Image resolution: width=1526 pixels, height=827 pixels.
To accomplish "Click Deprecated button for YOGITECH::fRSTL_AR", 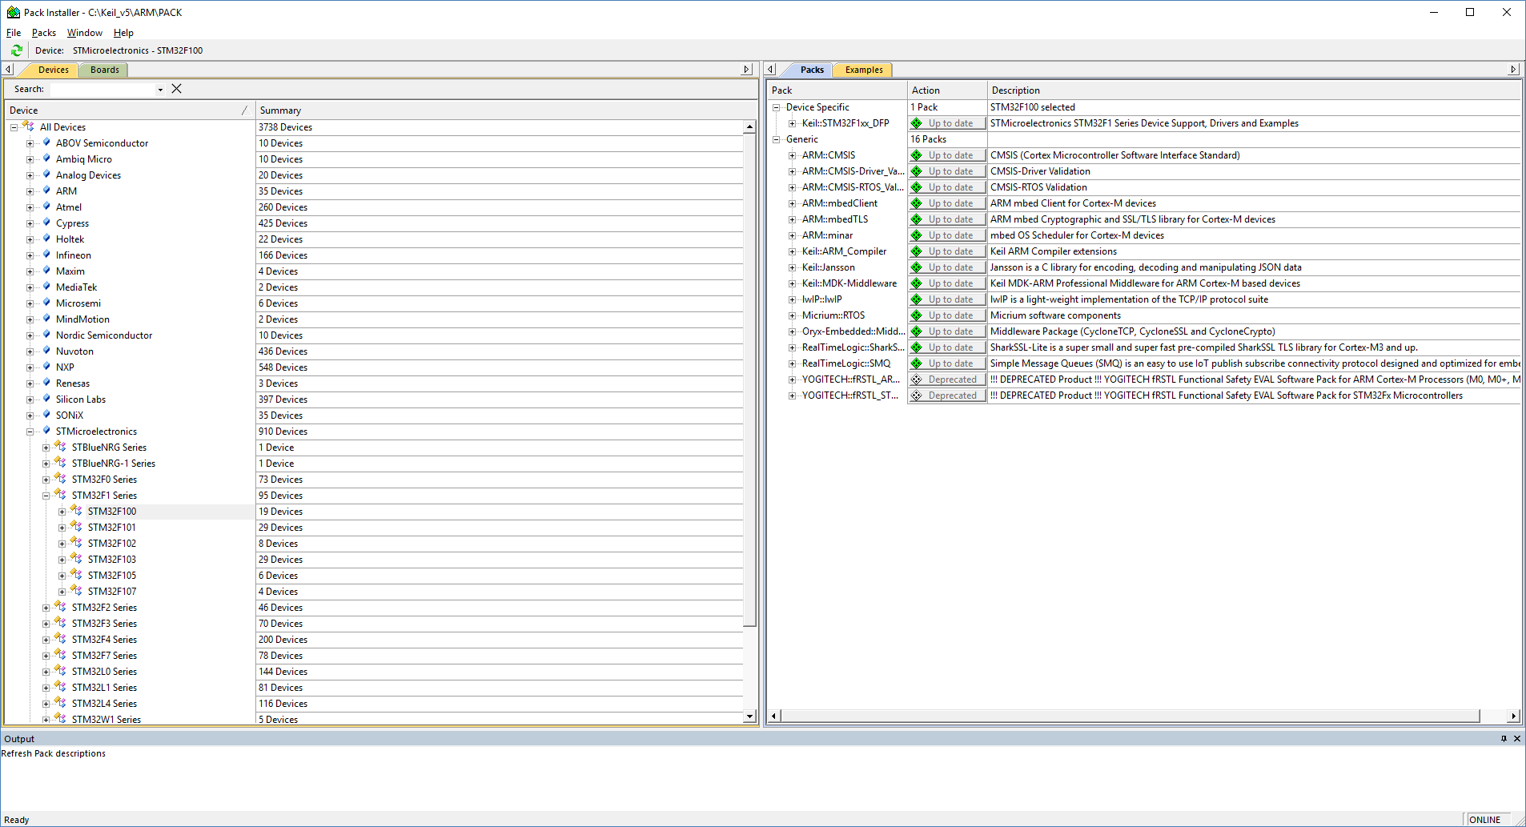I will (947, 379).
